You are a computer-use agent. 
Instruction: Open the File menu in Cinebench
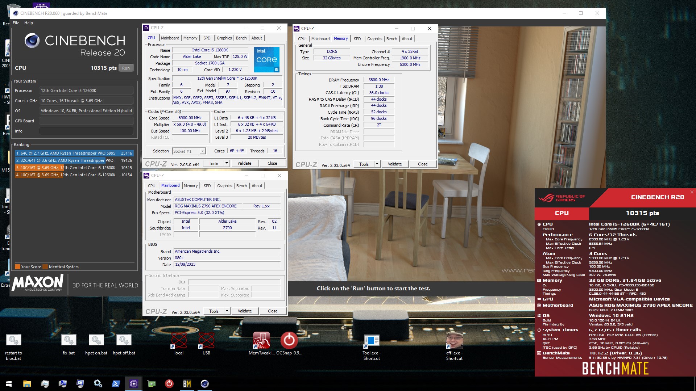[x=16, y=23]
